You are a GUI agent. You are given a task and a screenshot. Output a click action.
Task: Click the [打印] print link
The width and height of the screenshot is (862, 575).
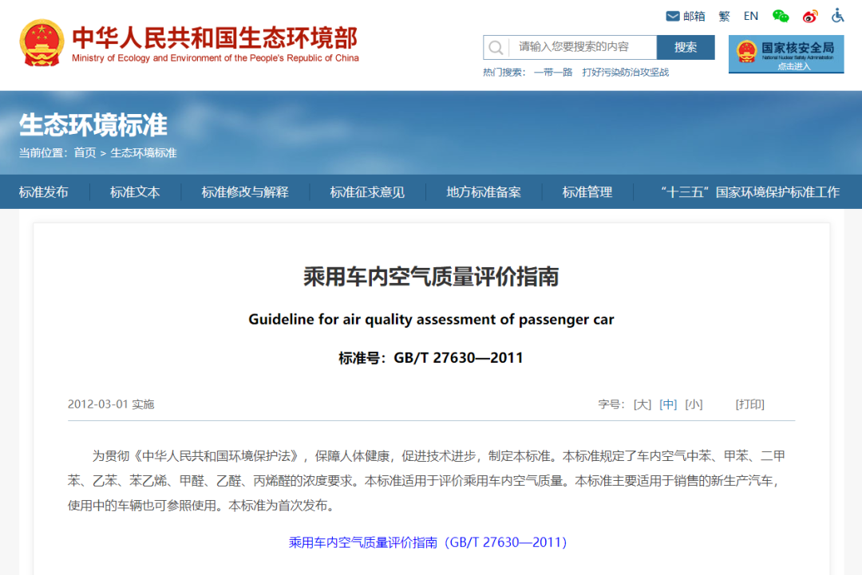(x=749, y=404)
